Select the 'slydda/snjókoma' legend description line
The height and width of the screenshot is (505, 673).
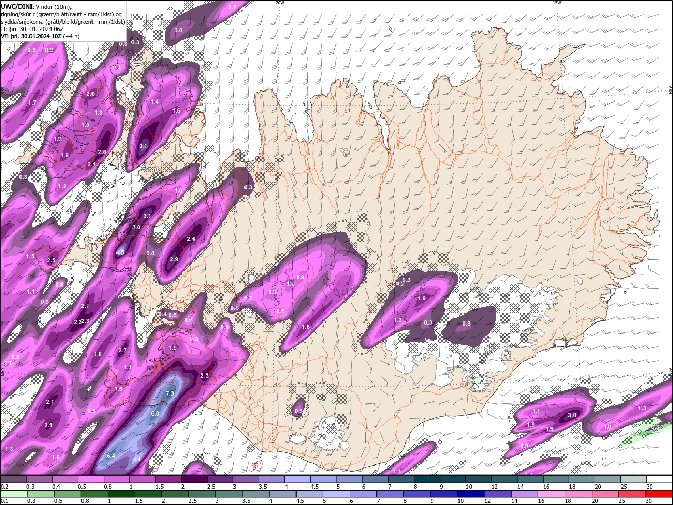click(x=63, y=22)
